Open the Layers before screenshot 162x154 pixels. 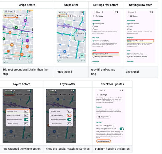tap(18, 116)
